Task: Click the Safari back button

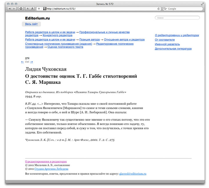Action: click(10, 9)
